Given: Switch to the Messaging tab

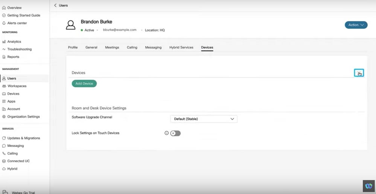Looking at the screenshot, I should pos(153,47).
